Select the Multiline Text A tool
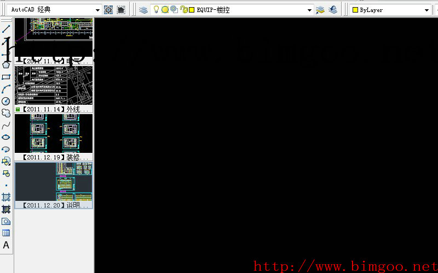This screenshot has height=273, width=438. tap(6, 245)
